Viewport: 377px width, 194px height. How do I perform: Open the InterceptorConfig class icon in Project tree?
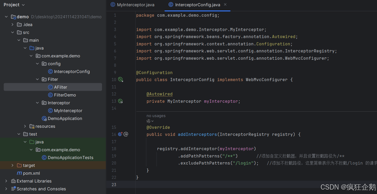(x=50, y=71)
